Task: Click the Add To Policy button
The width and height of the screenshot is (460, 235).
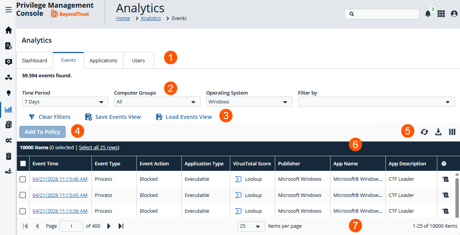Action: click(x=43, y=132)
